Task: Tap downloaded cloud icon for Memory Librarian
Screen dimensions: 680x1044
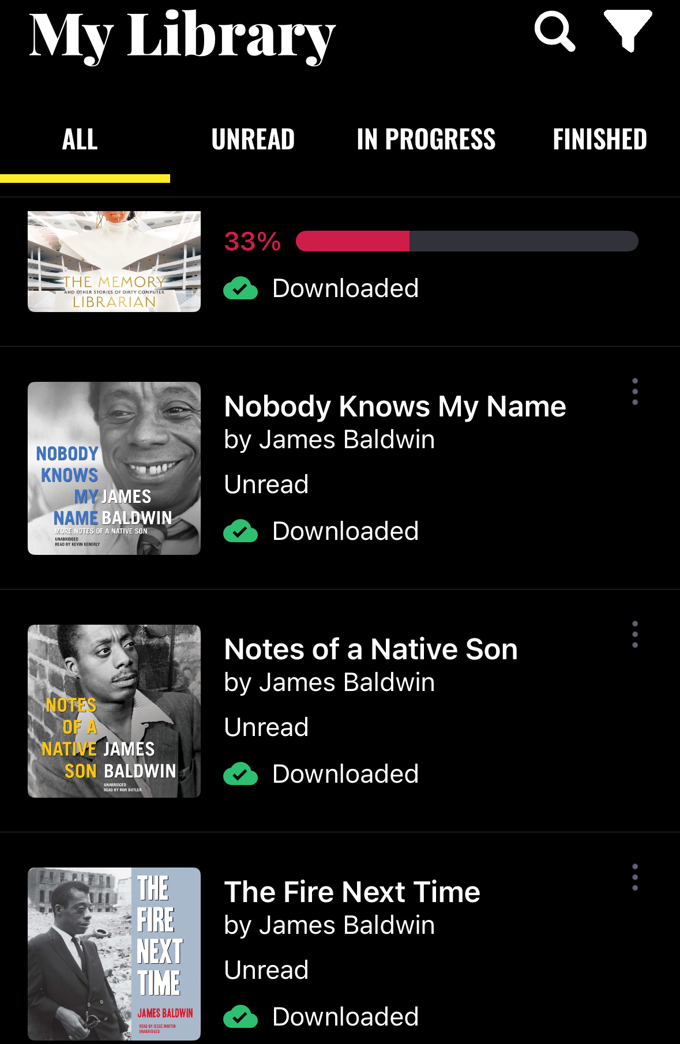Action: click(x=241, y=288)
